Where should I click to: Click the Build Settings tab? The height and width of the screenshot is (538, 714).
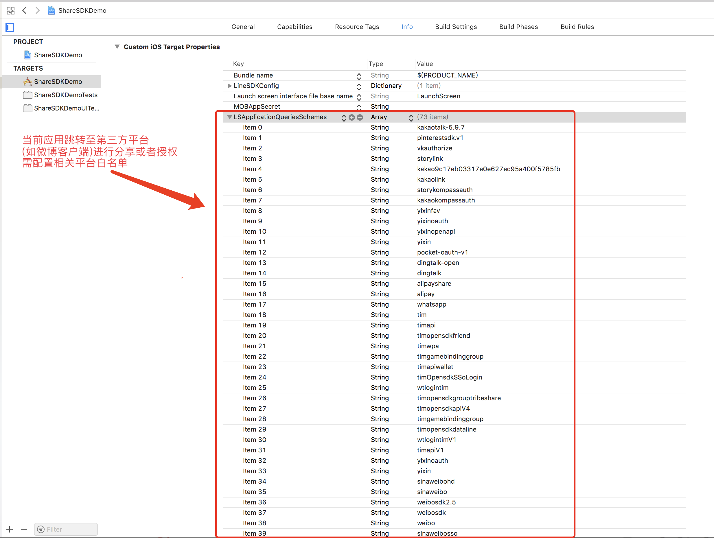pos(456,27)
